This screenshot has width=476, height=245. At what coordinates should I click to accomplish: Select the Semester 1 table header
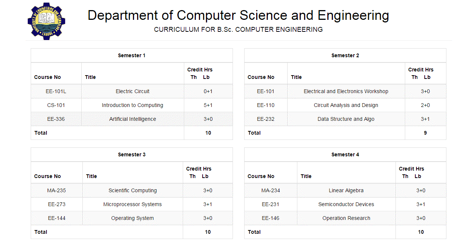point(131,55)
